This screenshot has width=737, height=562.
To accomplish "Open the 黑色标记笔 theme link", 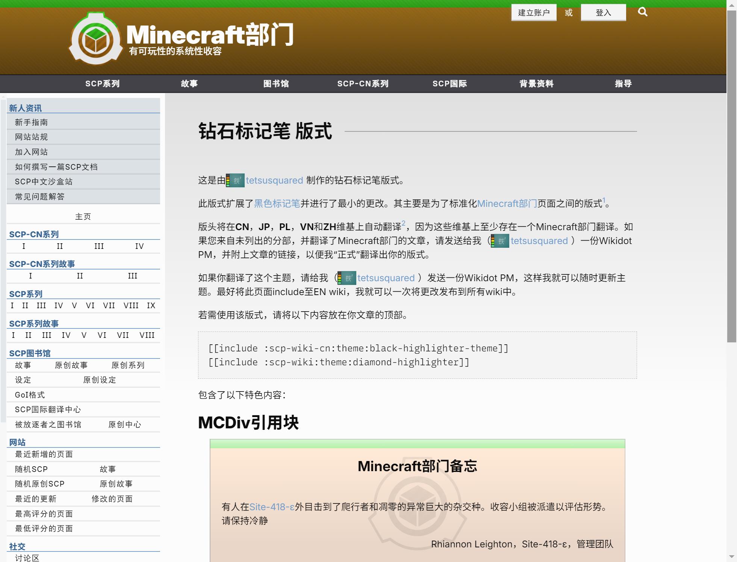I will (277, 203).
